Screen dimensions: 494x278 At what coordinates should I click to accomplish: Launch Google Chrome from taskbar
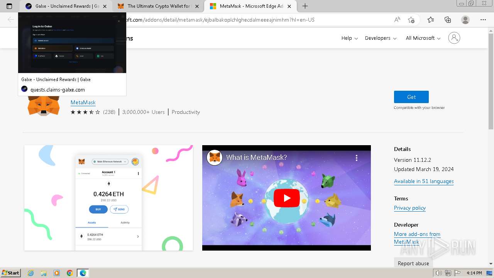pyautogui.click(x=70, y=273)
